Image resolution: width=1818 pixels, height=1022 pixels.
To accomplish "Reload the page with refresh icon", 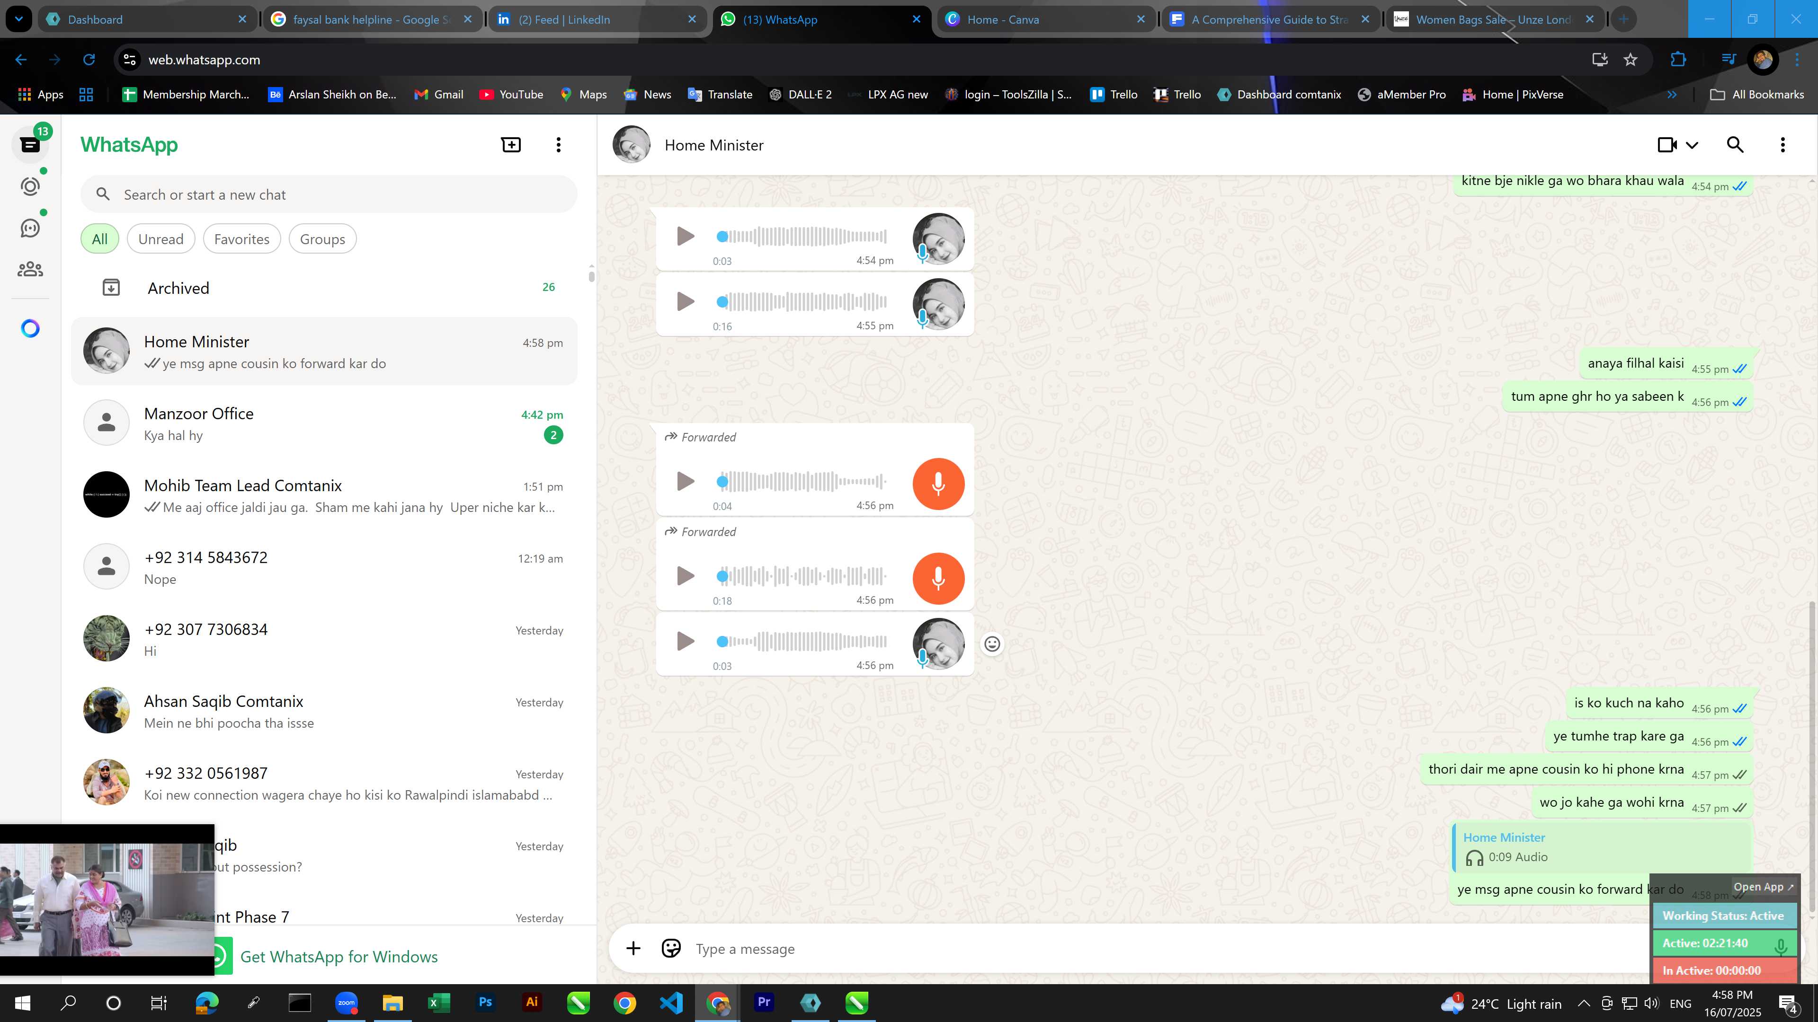I will [x=89, y=60].
